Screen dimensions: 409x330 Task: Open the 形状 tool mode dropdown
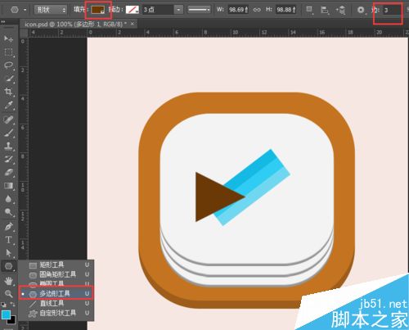[51, 10]
